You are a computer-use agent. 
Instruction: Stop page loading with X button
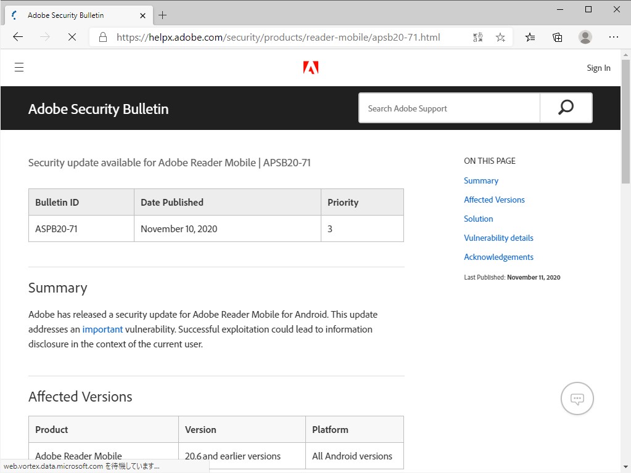pos(72,37)
